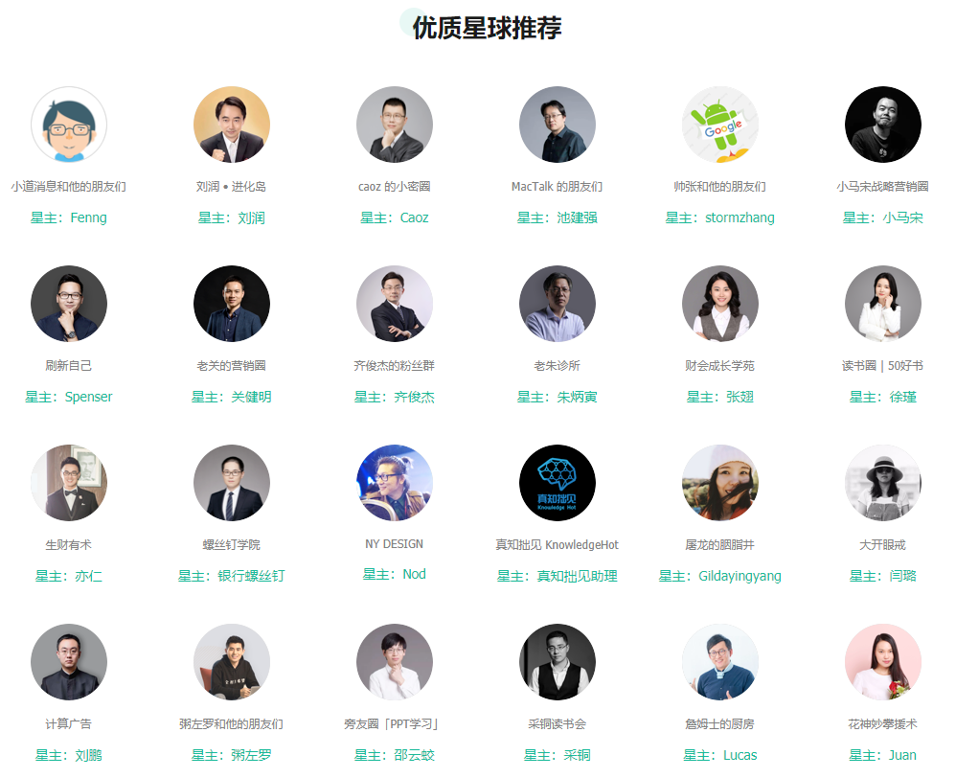This screenshot has width=956, height=778.
Task: Select the 真知拙见 KnowledgeHot brain logo
Action: [558, 483]
